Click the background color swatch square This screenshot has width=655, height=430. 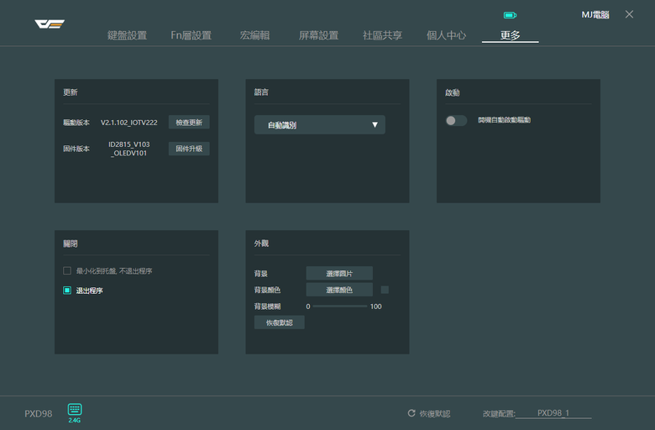(385, 290)
